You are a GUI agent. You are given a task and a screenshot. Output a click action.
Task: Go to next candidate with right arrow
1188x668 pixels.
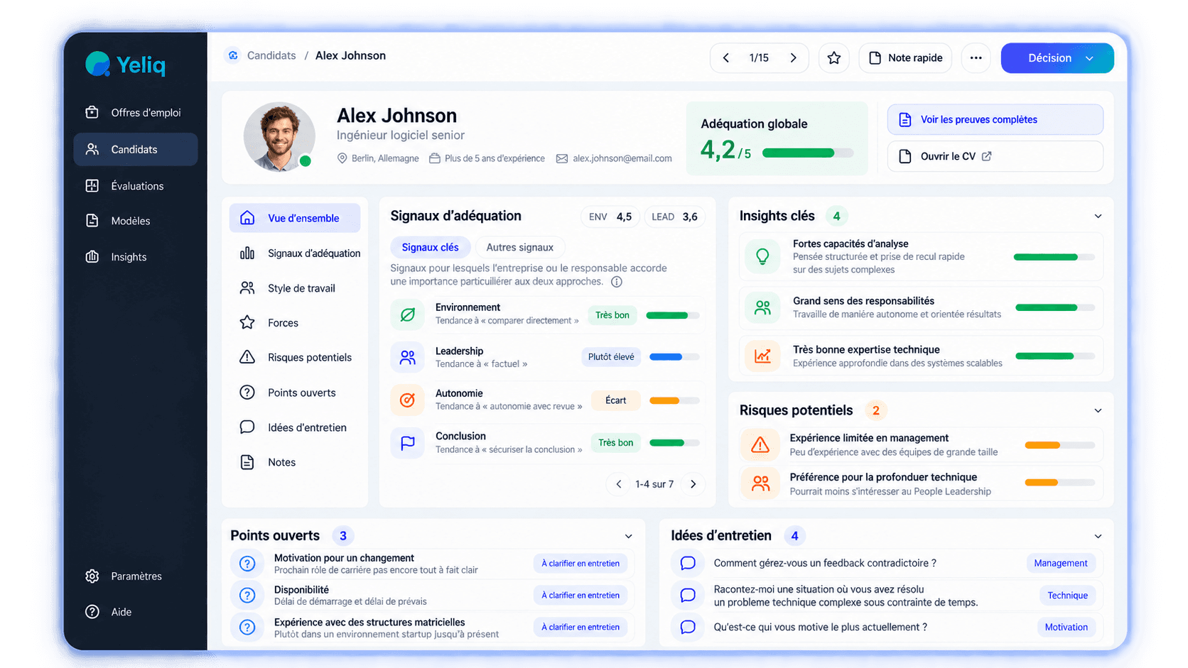[x=793, y=58]
